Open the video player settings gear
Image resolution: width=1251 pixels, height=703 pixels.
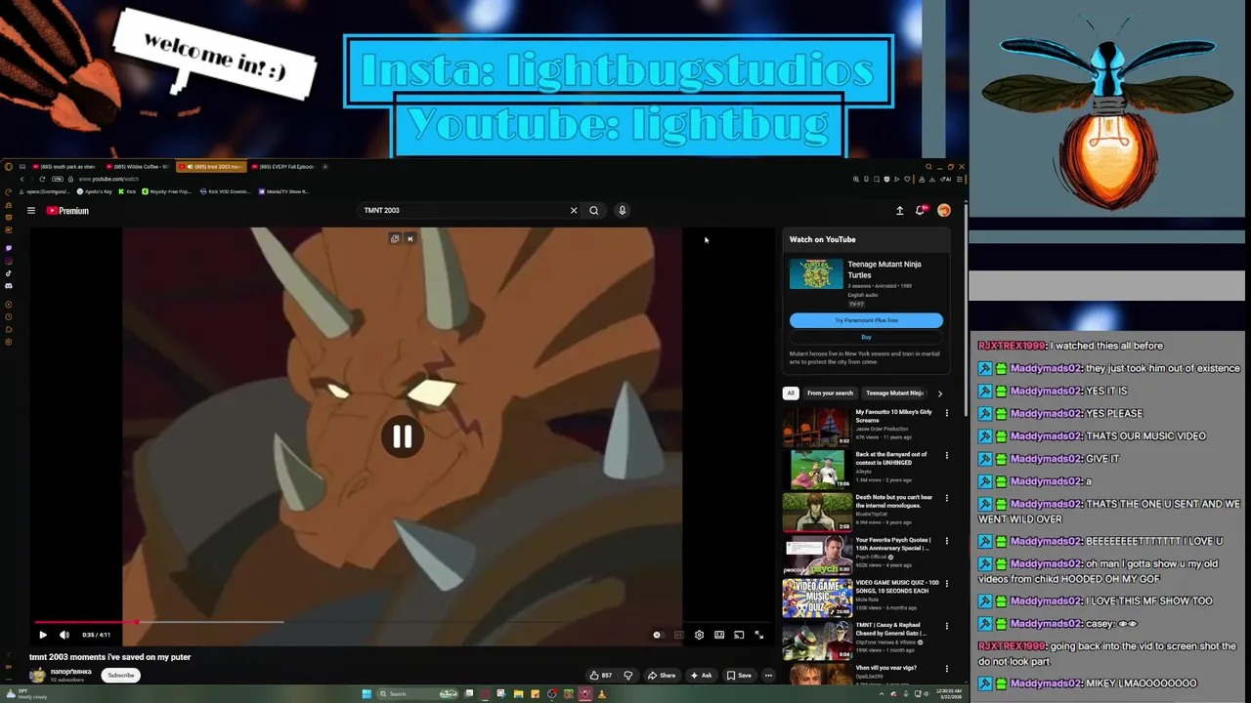pyautogui.click(x=699, y=635)
